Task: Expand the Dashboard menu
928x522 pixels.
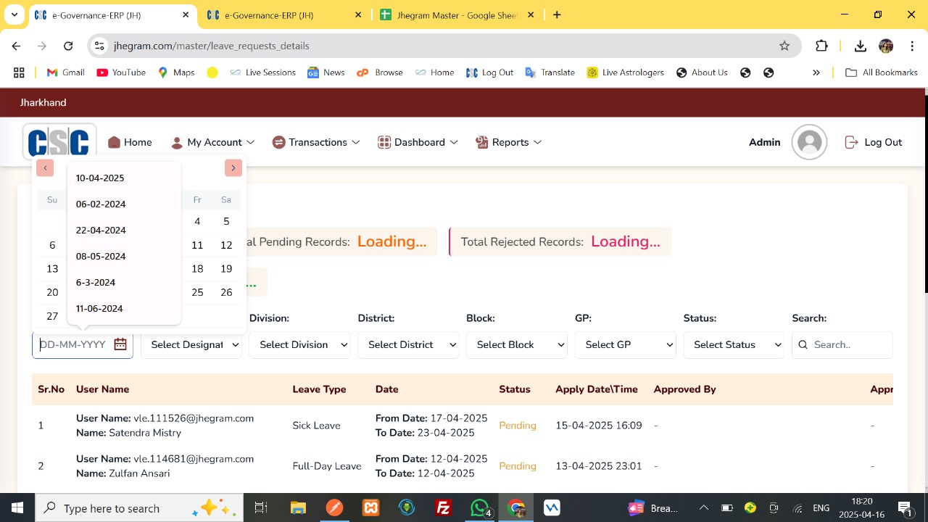Action: [x=418, y=142]
